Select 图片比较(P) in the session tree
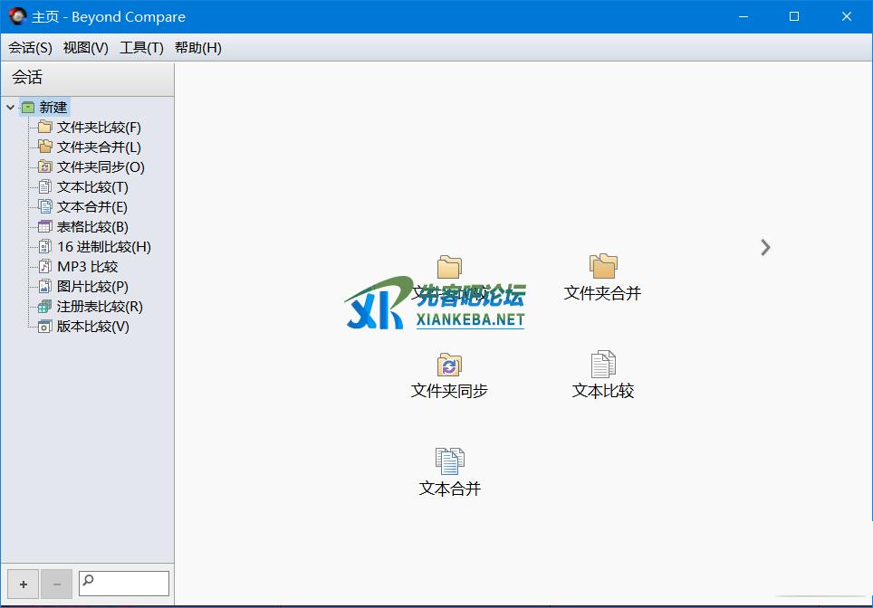873x608 pixels. [91, 287]
